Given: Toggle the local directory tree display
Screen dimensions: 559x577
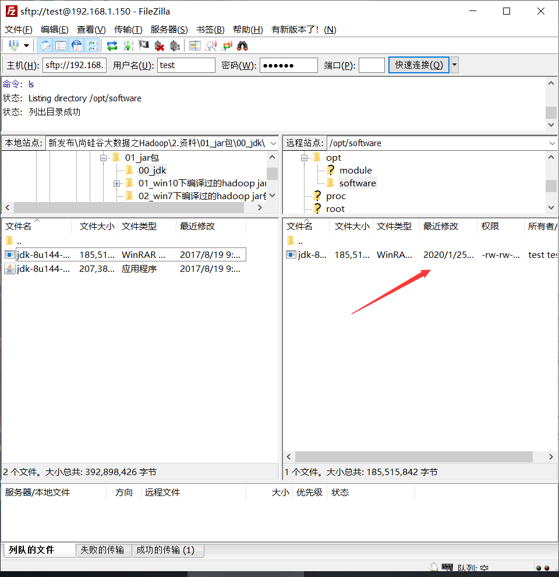Looking at the screenshot, I should click(61, 45).
